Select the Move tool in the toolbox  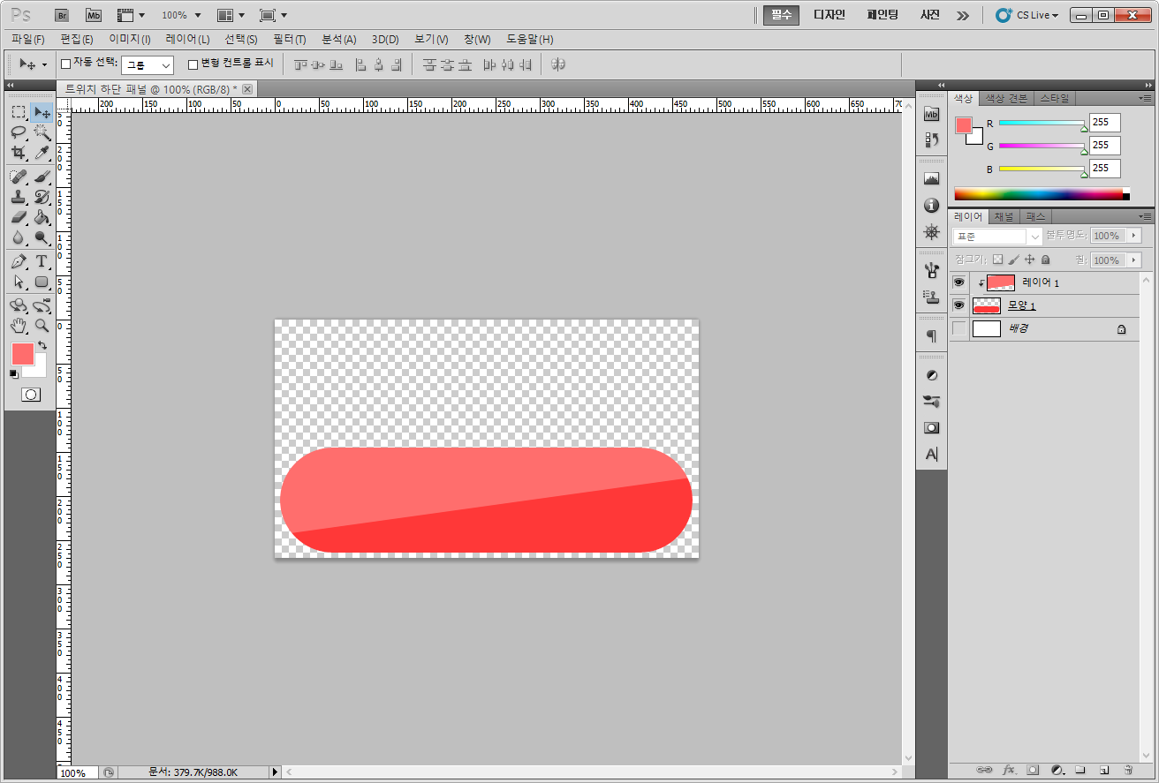point(42,112)
